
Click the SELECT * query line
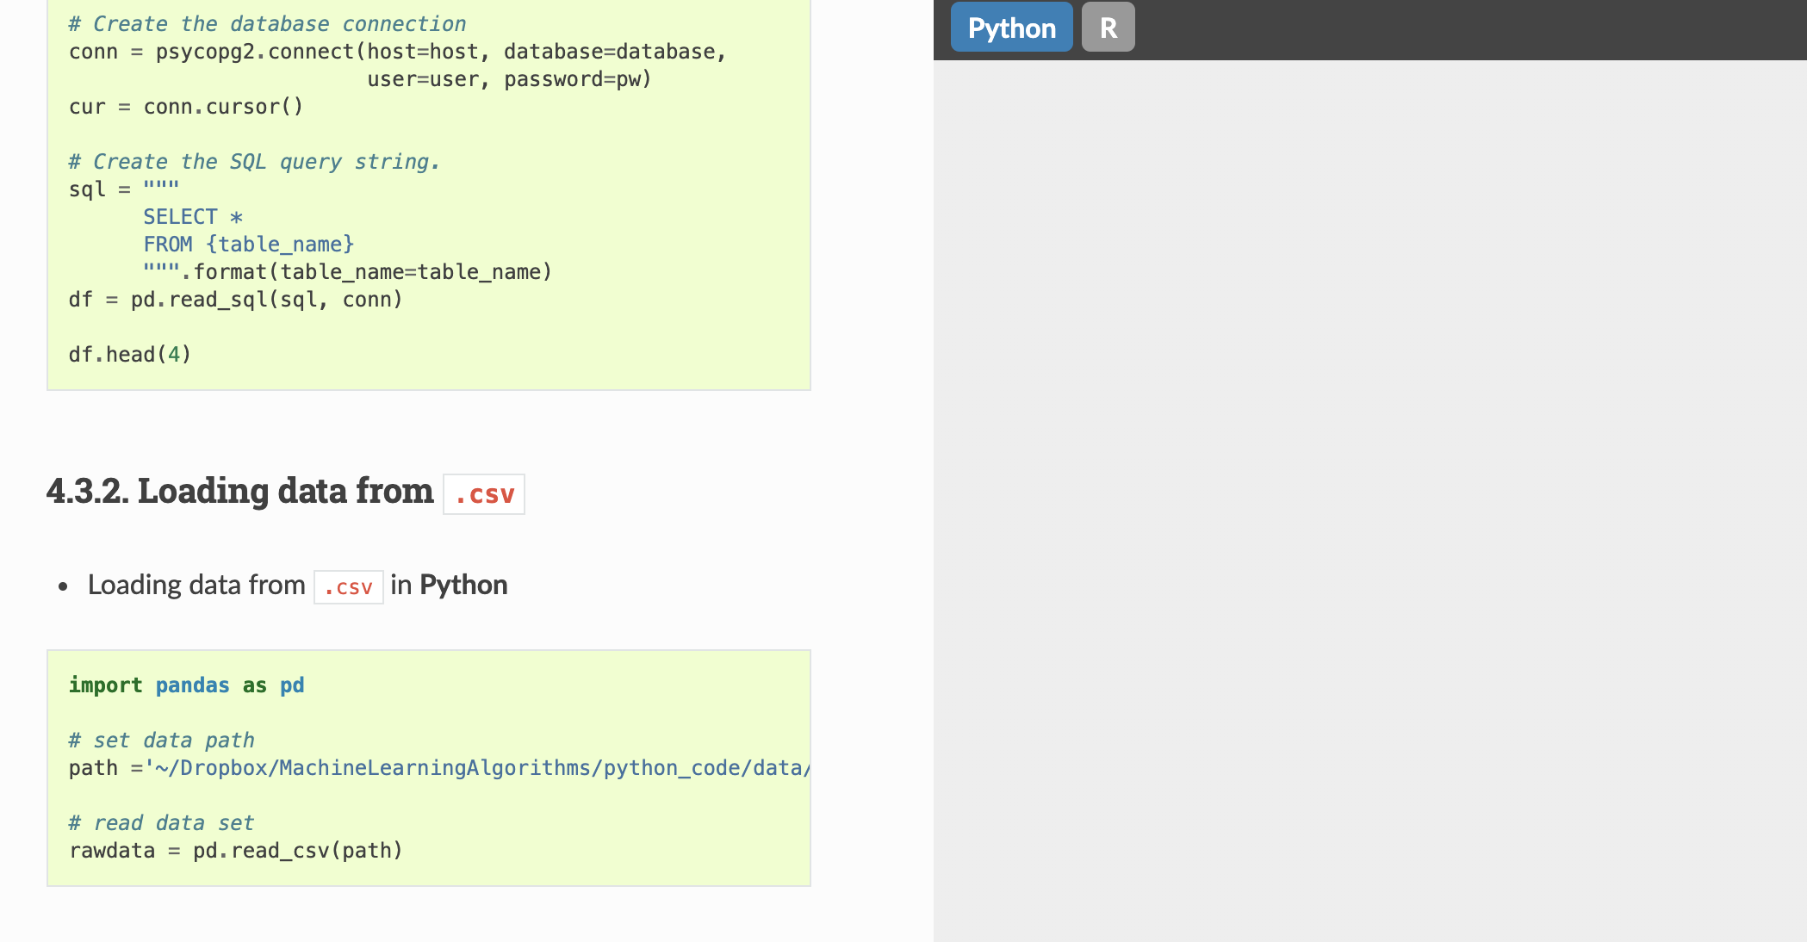193,217
